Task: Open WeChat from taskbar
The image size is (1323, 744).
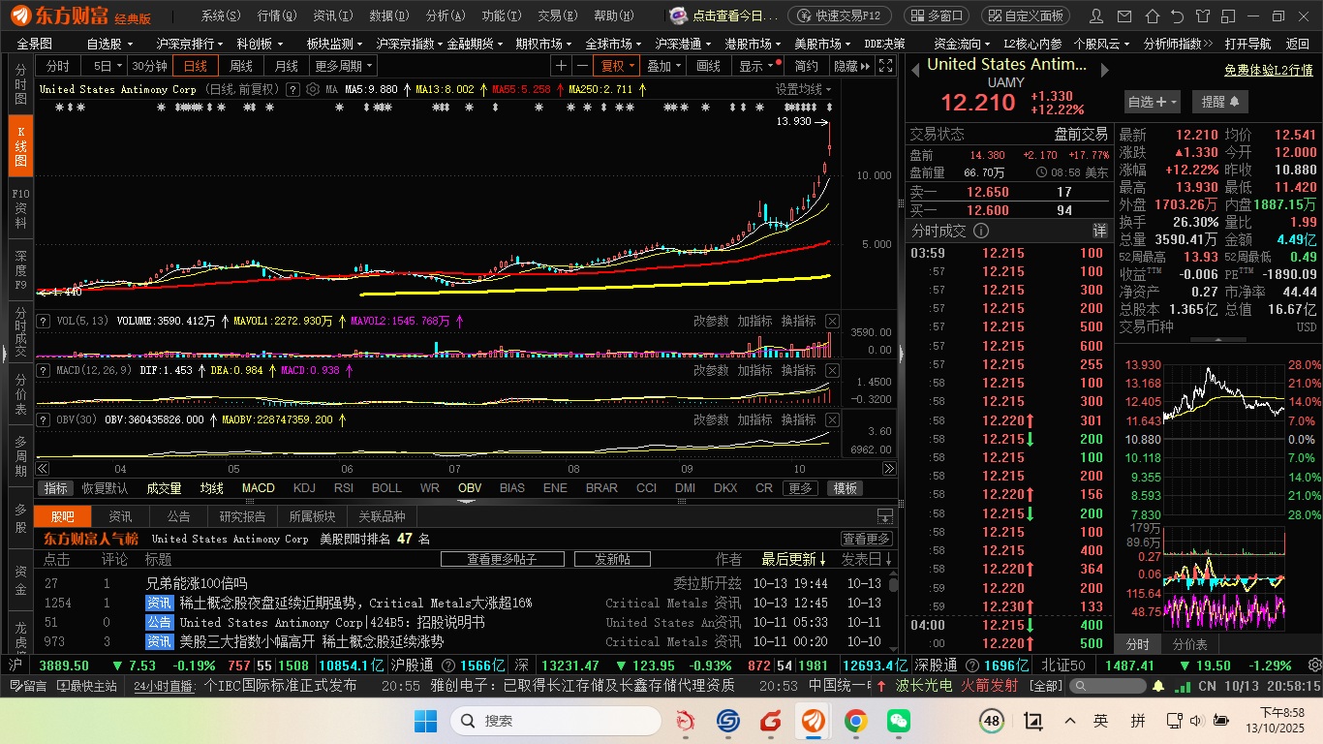Action: [x=899, y=721]
